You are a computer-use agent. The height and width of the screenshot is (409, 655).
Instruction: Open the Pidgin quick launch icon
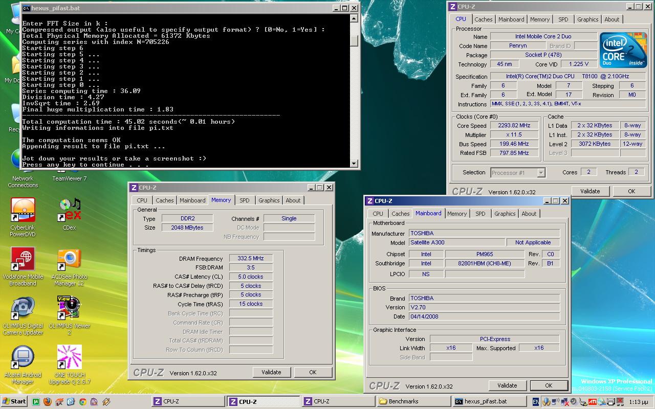(94, 402)
